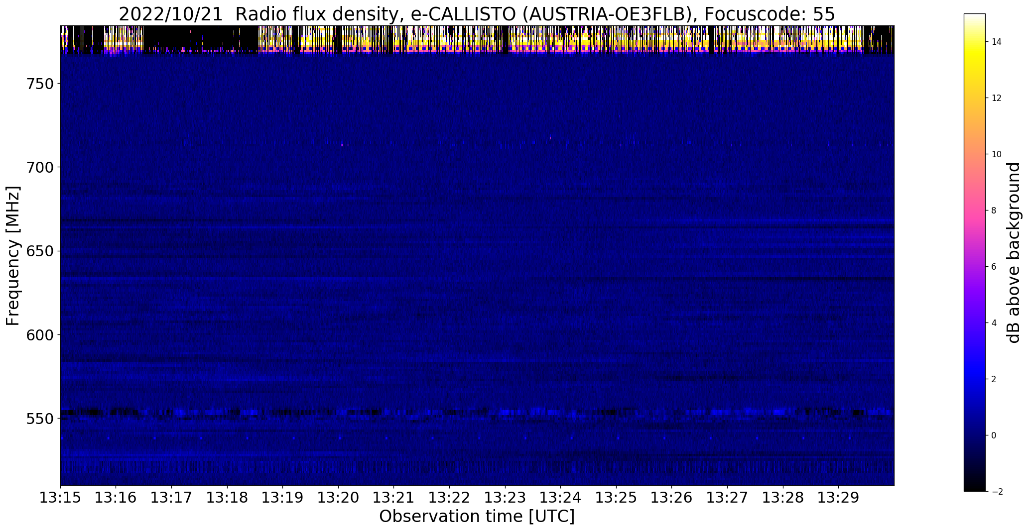Screen dimensions: 1029x531
Task: Click the 13:23 time tick label
Action: [505, 498]
